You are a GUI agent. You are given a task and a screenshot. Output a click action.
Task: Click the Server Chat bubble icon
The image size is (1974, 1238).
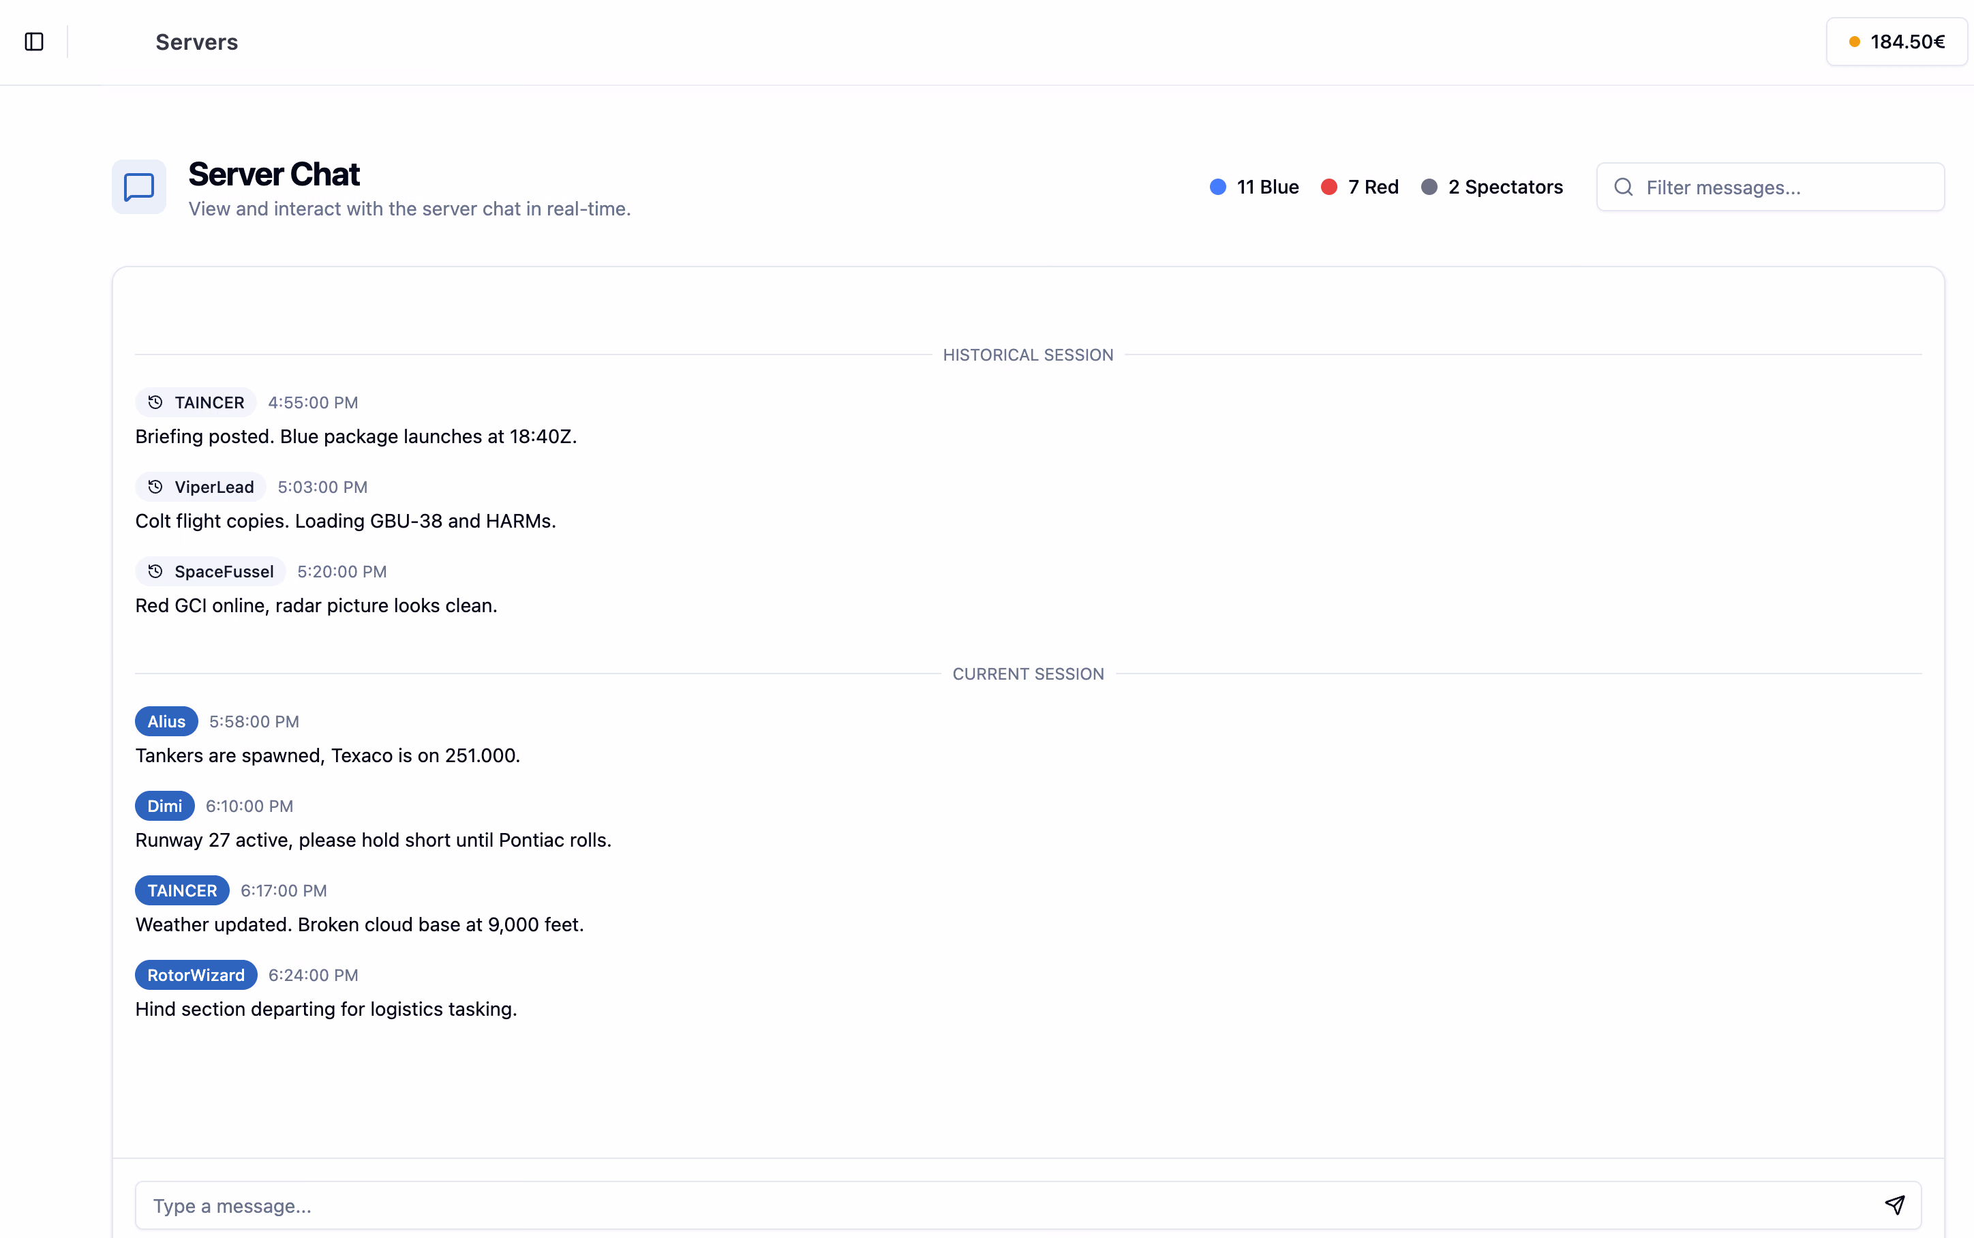pyautogui.click(x=139, y=187)
